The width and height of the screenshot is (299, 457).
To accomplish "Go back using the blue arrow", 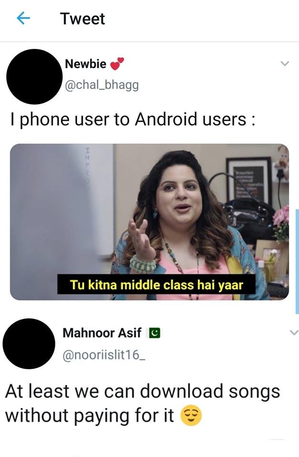I will [x=23, y=19].
